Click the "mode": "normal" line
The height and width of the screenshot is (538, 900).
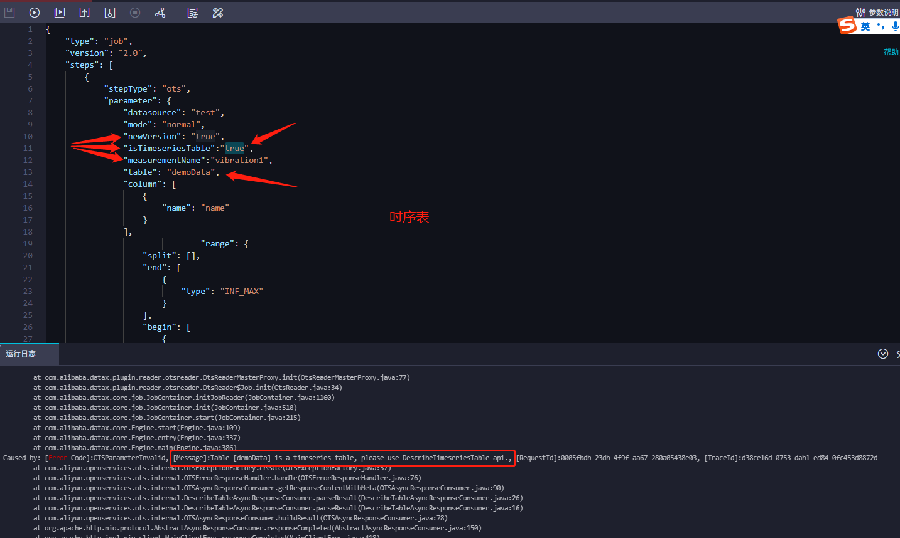164,124
